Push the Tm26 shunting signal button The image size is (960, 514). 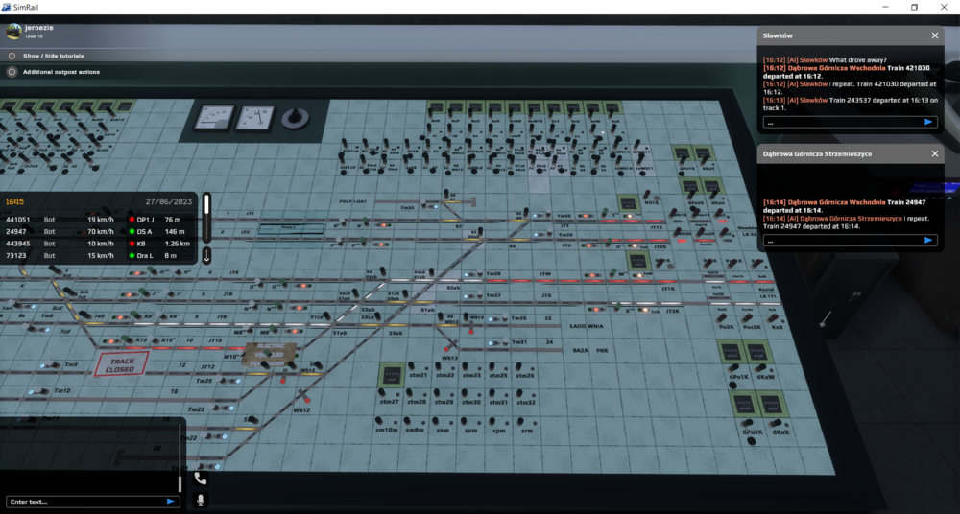pos(505,317)
